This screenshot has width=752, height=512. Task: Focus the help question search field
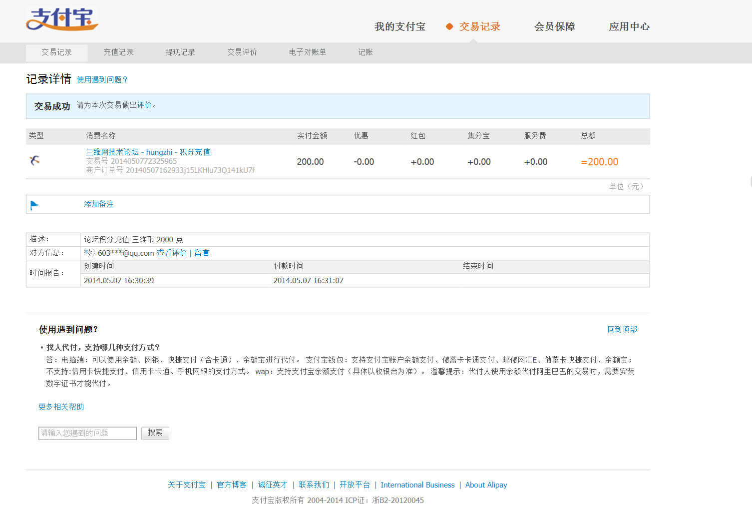click(x=87, y=433)
